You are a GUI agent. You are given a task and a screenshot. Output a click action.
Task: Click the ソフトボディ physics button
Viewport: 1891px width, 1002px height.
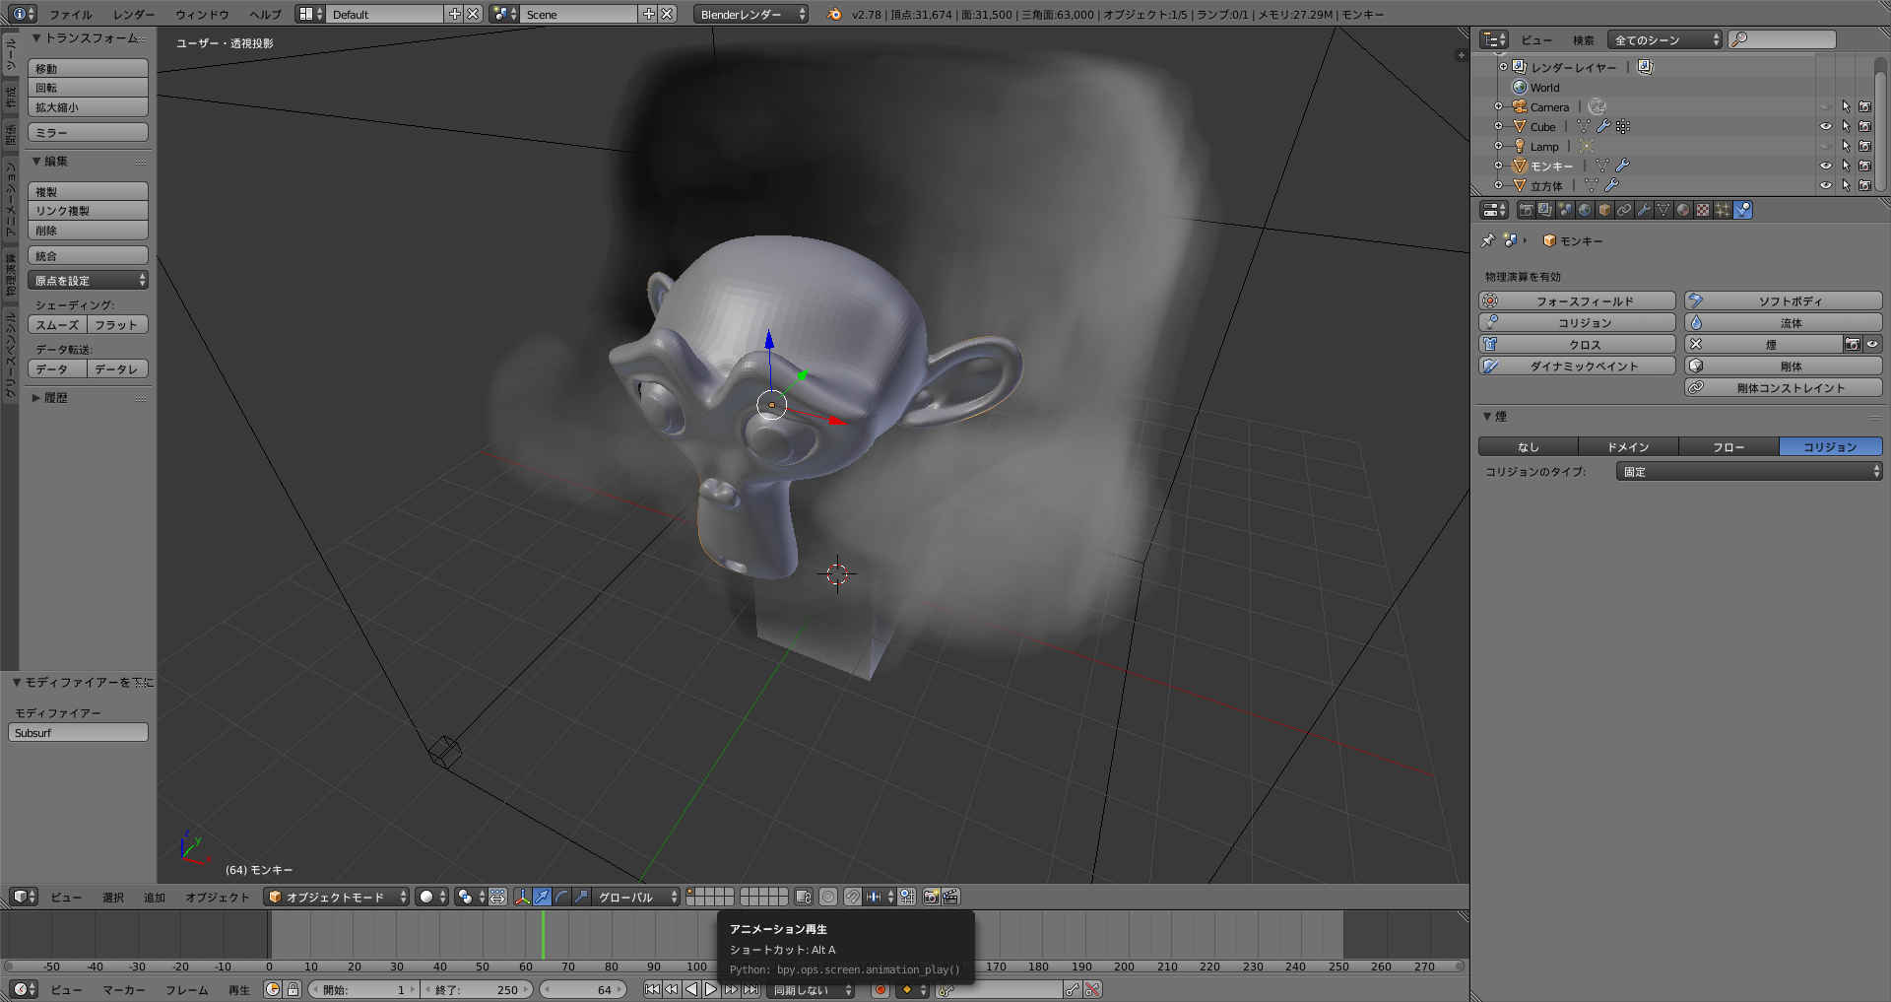click(1783, 301)
